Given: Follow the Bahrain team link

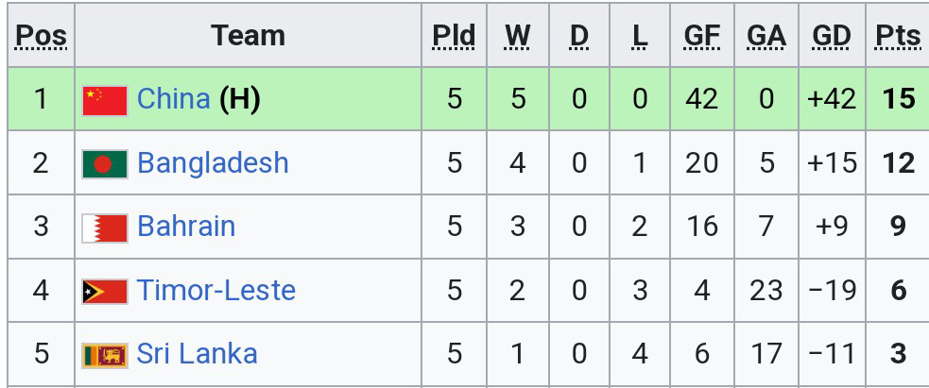Looking at the screenshot, I should [x=186, y=227].
